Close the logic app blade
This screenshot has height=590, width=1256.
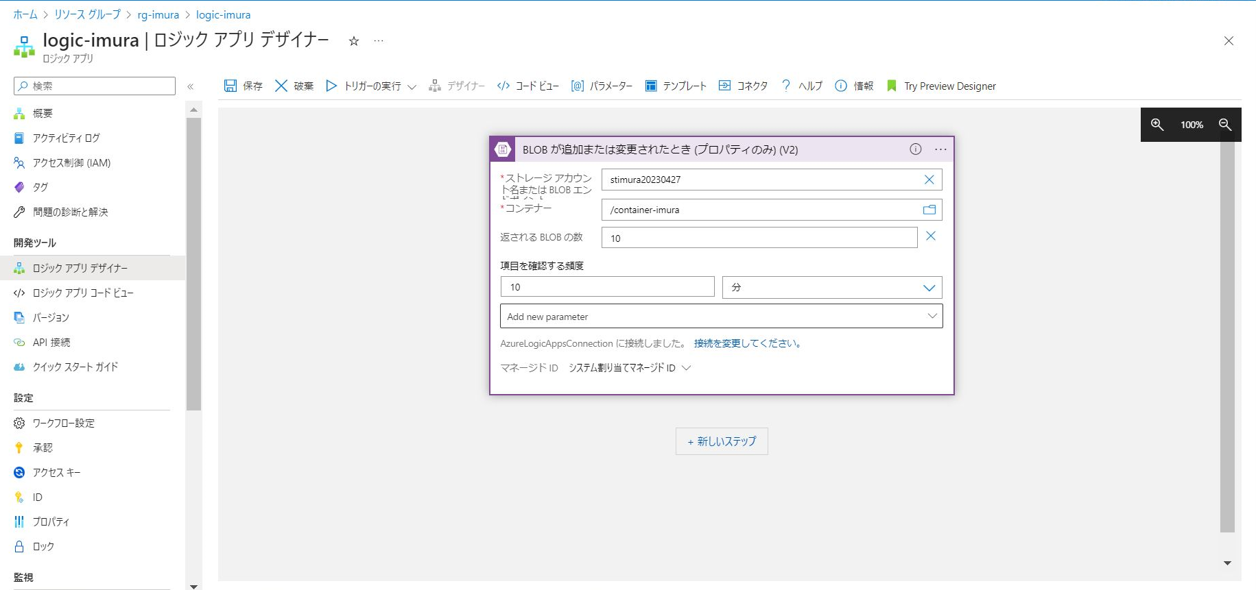[x=1229, y=41]
